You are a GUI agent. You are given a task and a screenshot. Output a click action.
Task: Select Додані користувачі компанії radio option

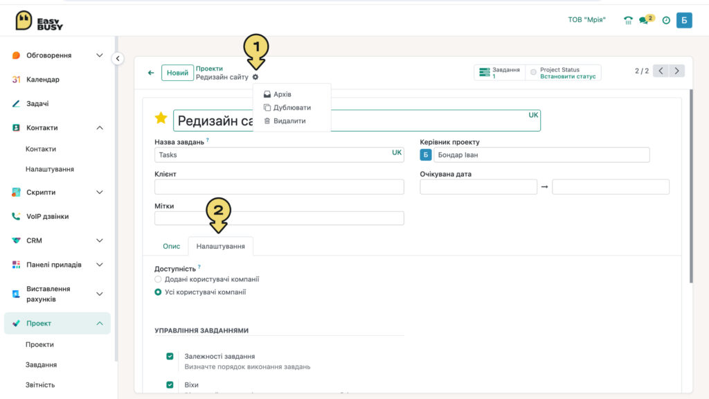pyautogui.click(x=158, y=279)
